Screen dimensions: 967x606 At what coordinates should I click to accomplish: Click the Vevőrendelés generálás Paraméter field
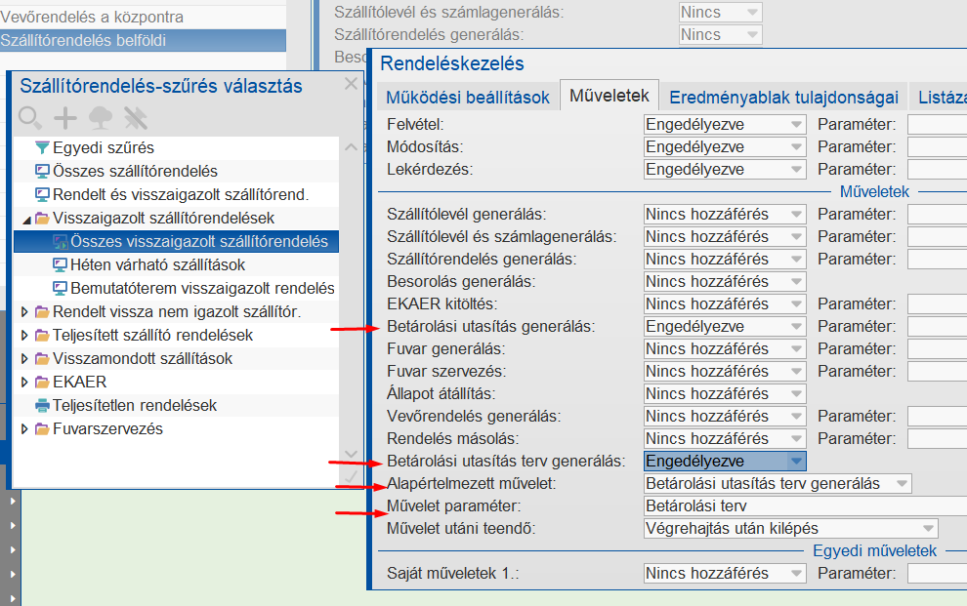click(x=938, y=417)
